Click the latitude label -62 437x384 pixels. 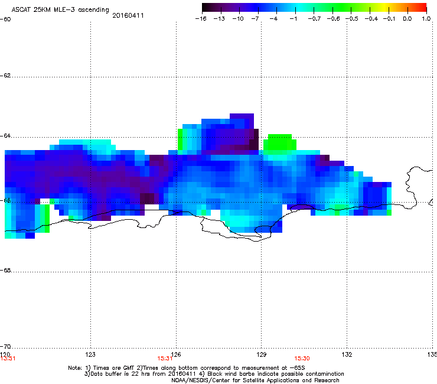point(5,76)
